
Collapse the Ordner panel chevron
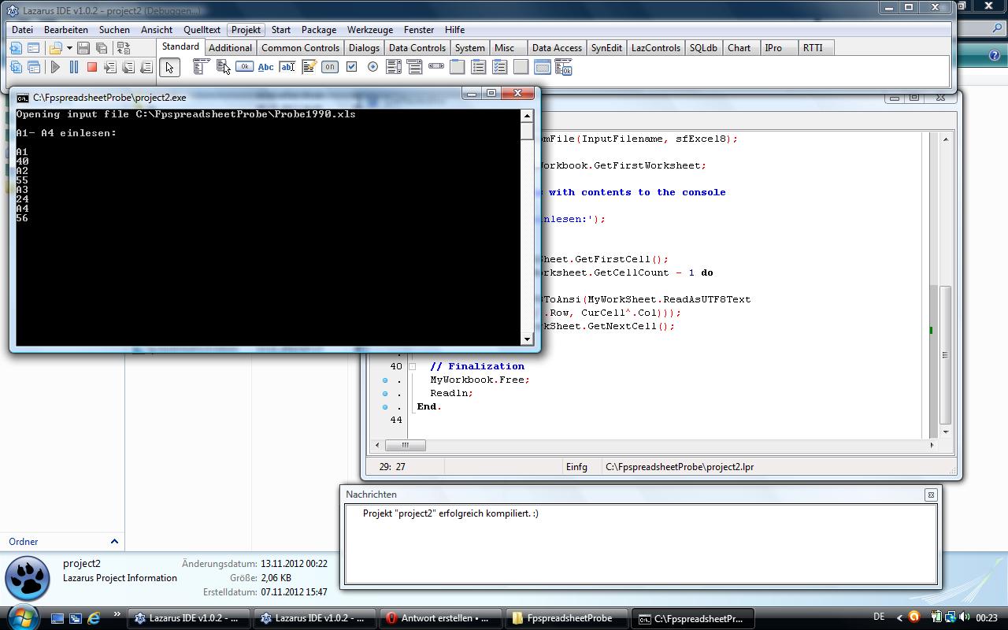[114, 542]
